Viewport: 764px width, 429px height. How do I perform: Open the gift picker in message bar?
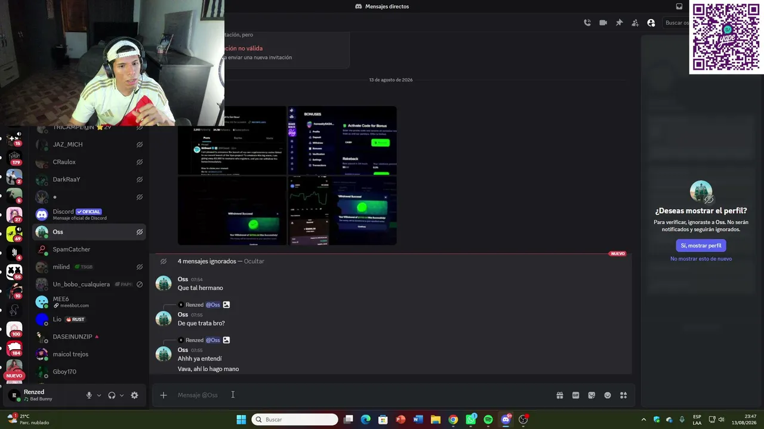click(x=560, y=395)
